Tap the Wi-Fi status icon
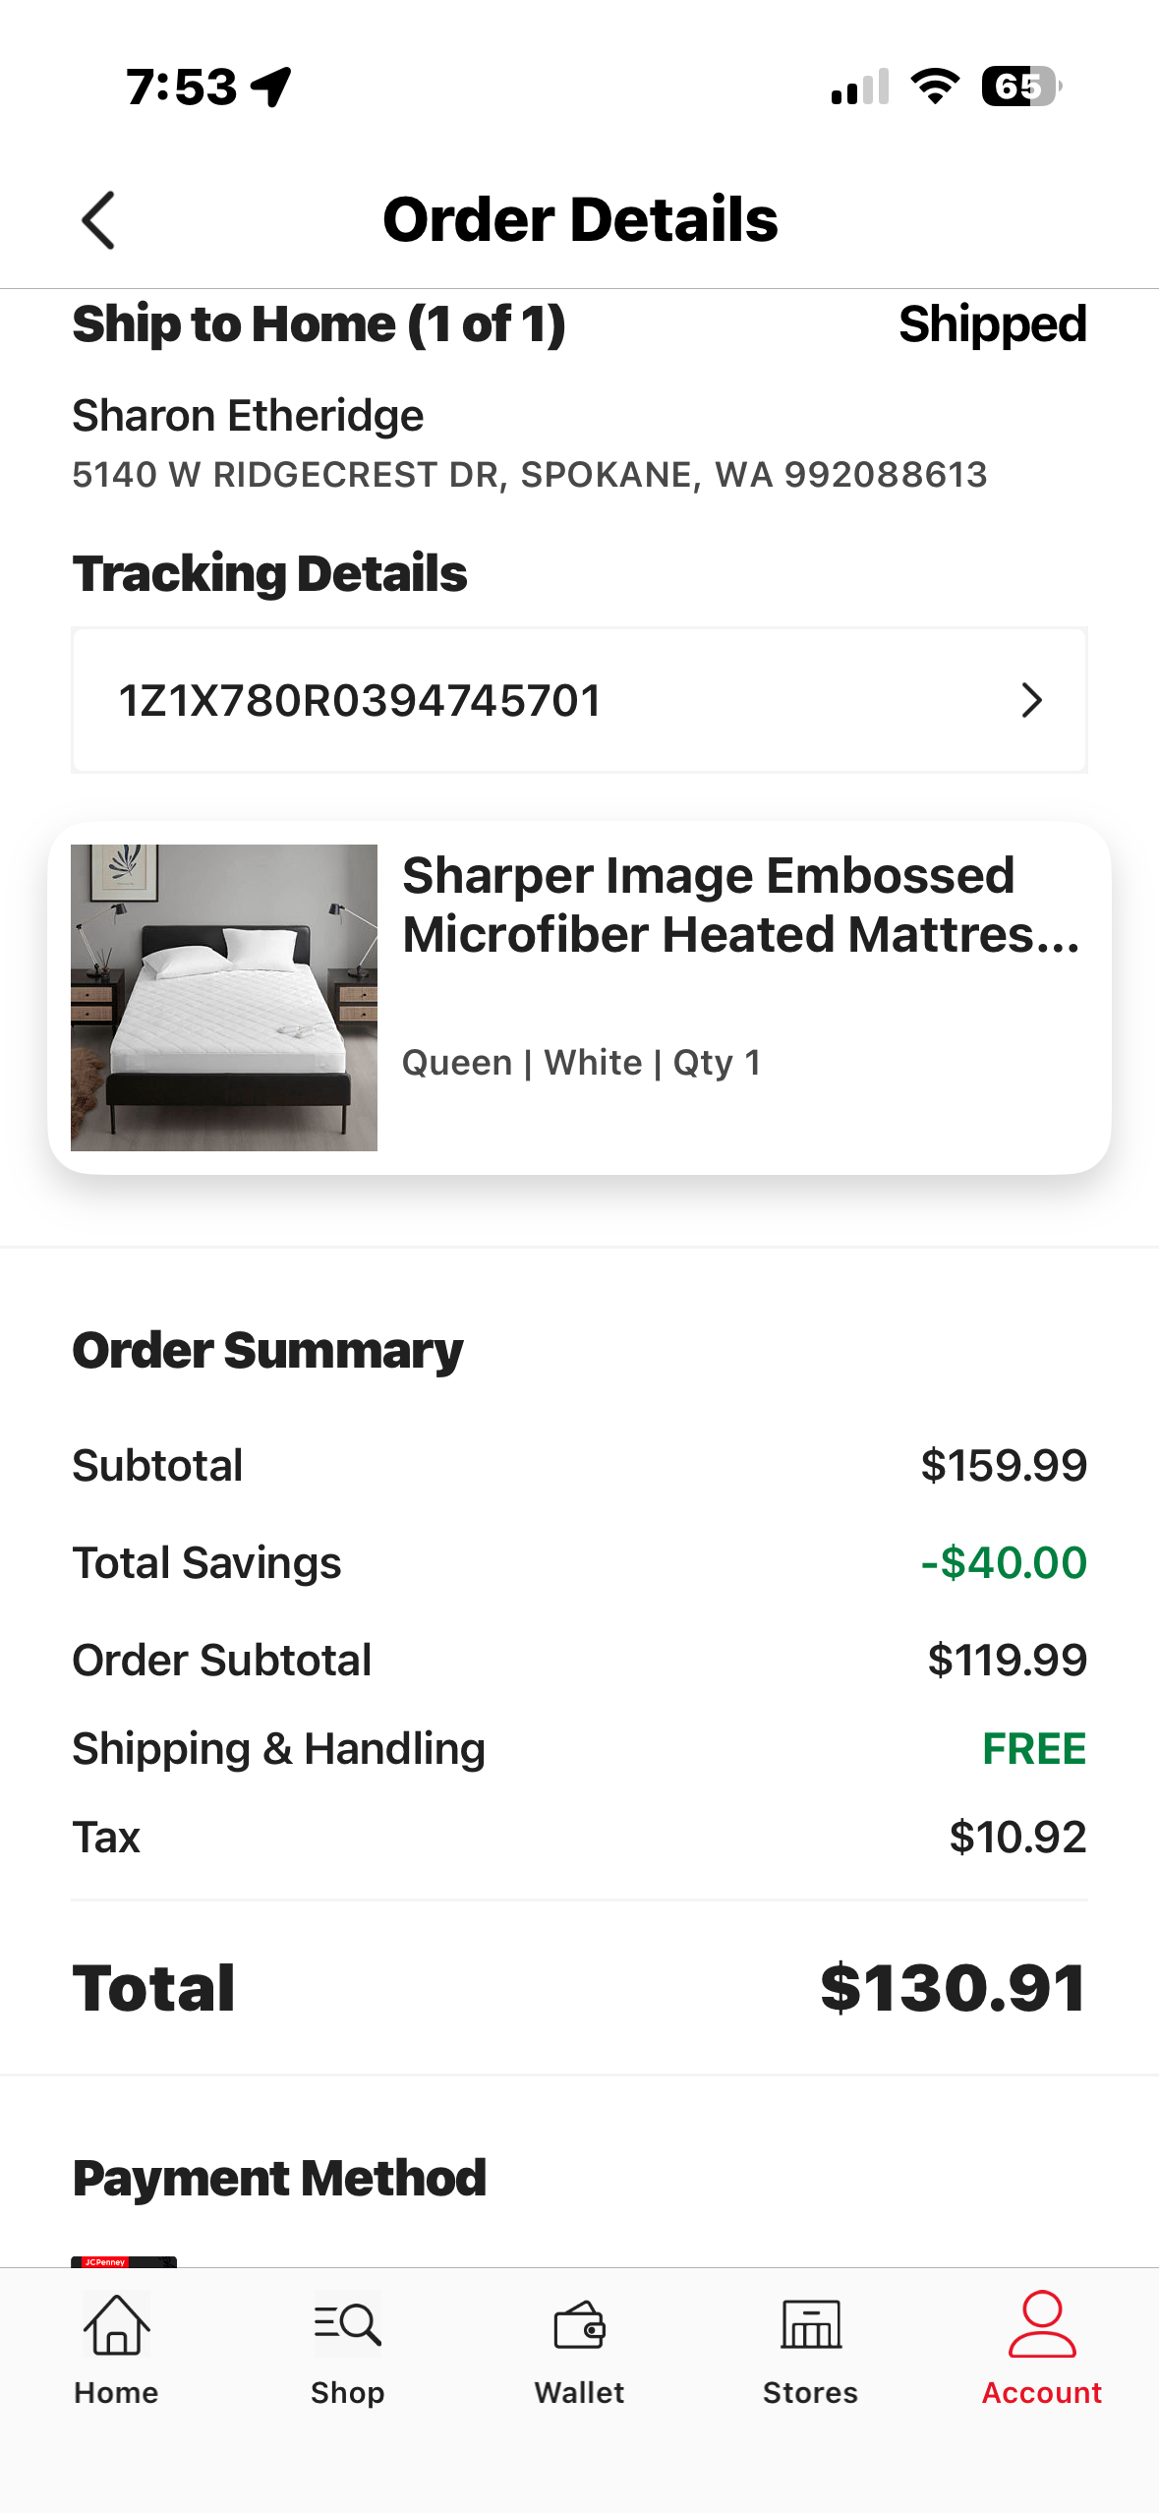Screen dimensions: 1159x2513 pos(935,87)
